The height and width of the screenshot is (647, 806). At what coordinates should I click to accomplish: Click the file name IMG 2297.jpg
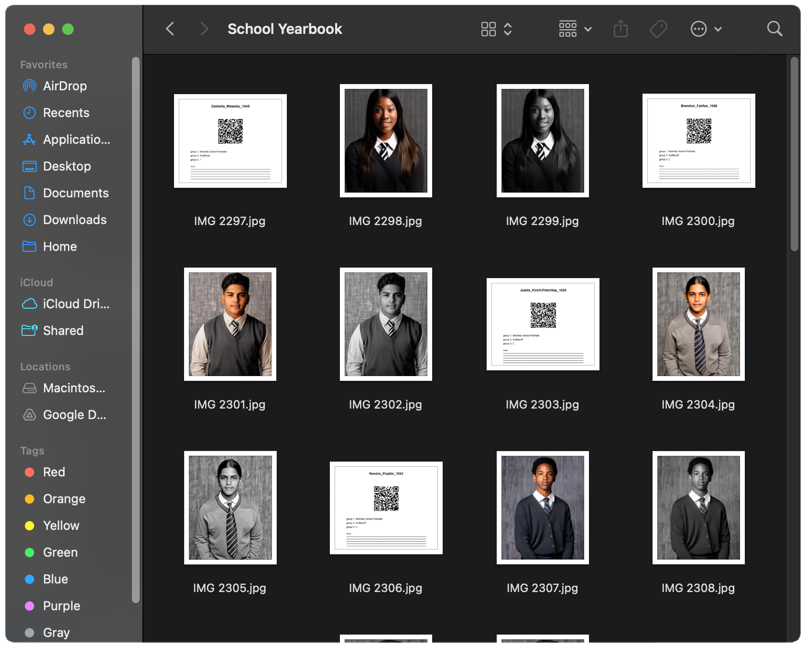(230, 221)
